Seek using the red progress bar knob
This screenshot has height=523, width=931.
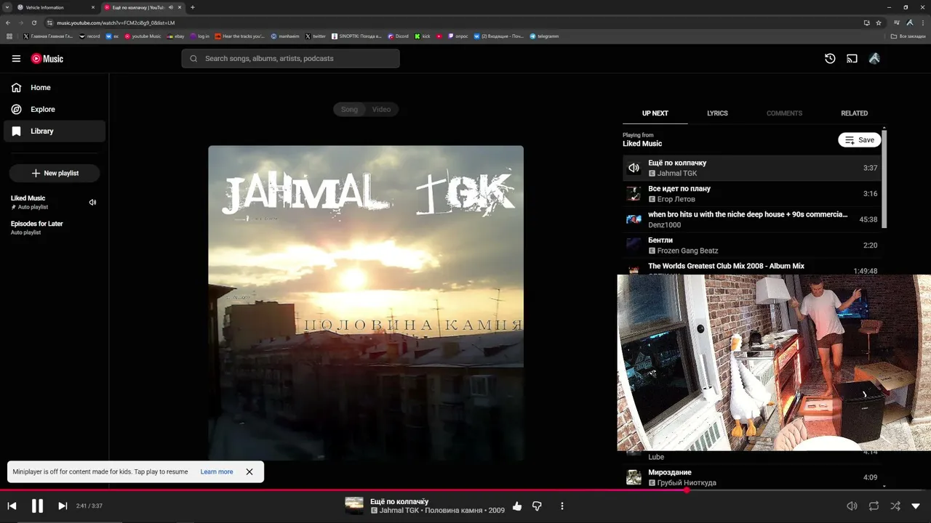[x=687, y=490]
